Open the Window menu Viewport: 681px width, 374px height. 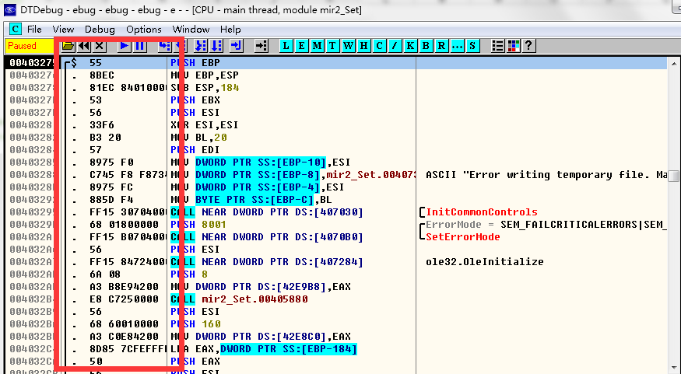[191, 29]
